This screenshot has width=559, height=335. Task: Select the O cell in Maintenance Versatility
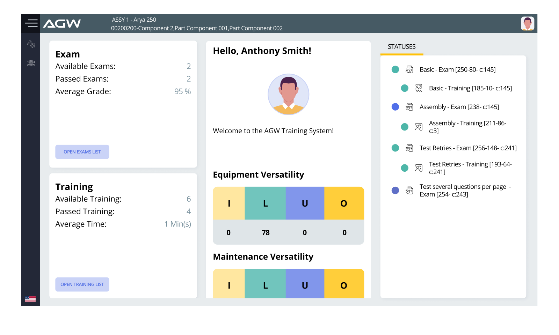(344, 284)
